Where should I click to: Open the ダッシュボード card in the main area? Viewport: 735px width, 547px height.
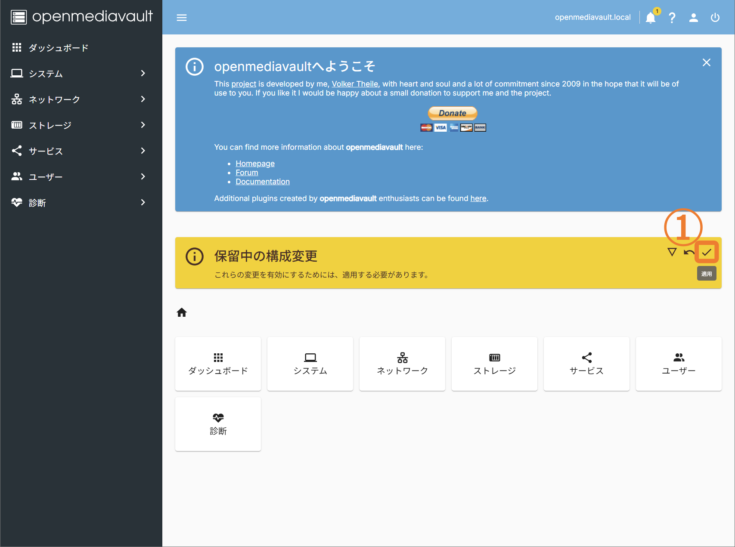tap(218, 364)
